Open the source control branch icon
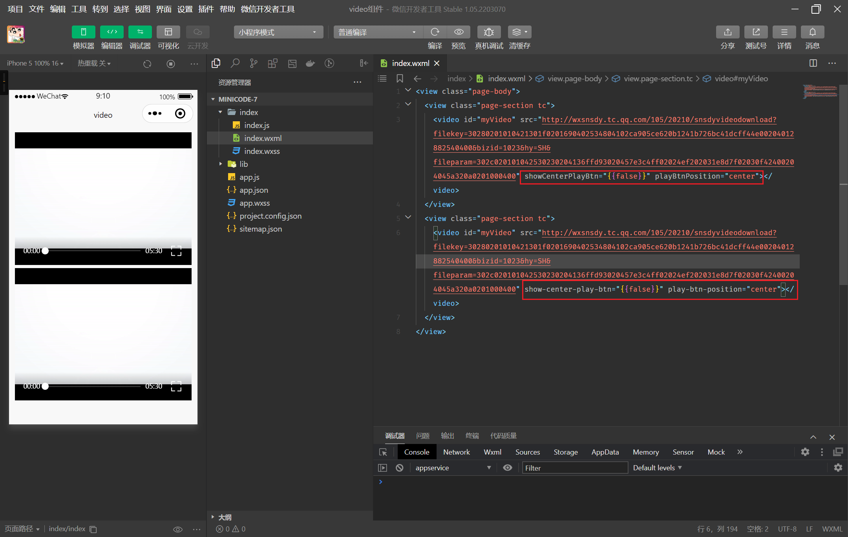The height and width of the screenshot is (537, 848). pyautogui.click(x=254, y=63)
